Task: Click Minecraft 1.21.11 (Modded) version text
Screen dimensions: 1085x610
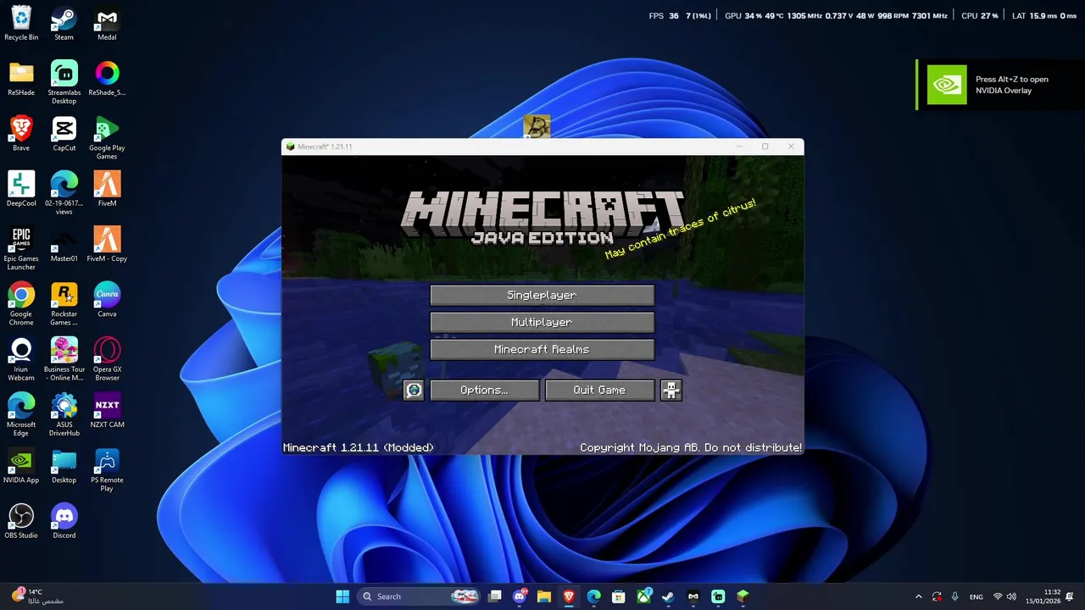Action: 358,447
